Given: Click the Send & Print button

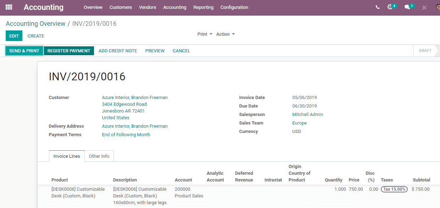Looking at the screenshot, I should pos(24,51).
